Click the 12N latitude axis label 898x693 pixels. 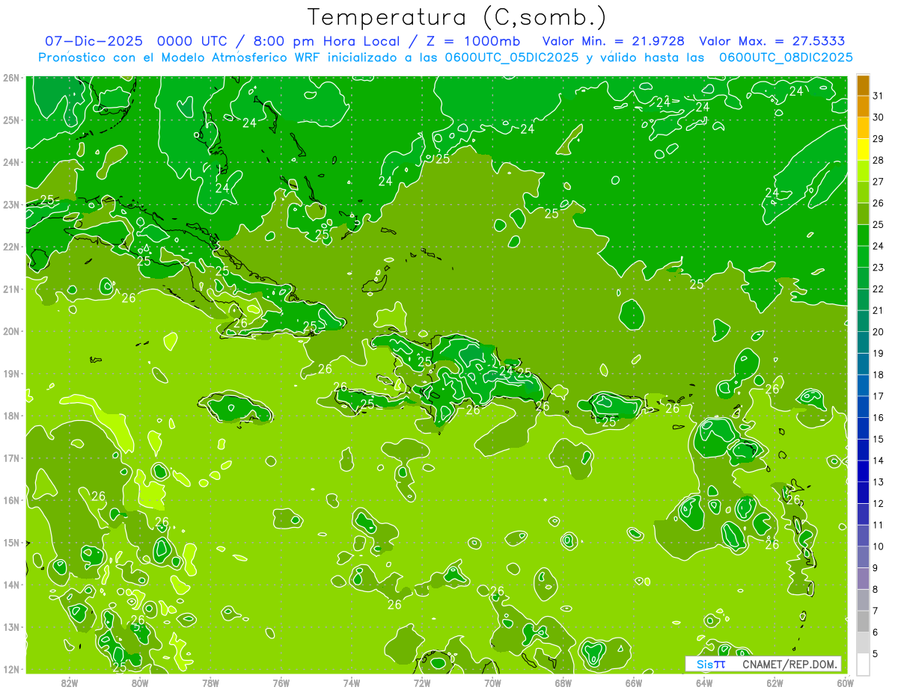(x=10, y=669)
